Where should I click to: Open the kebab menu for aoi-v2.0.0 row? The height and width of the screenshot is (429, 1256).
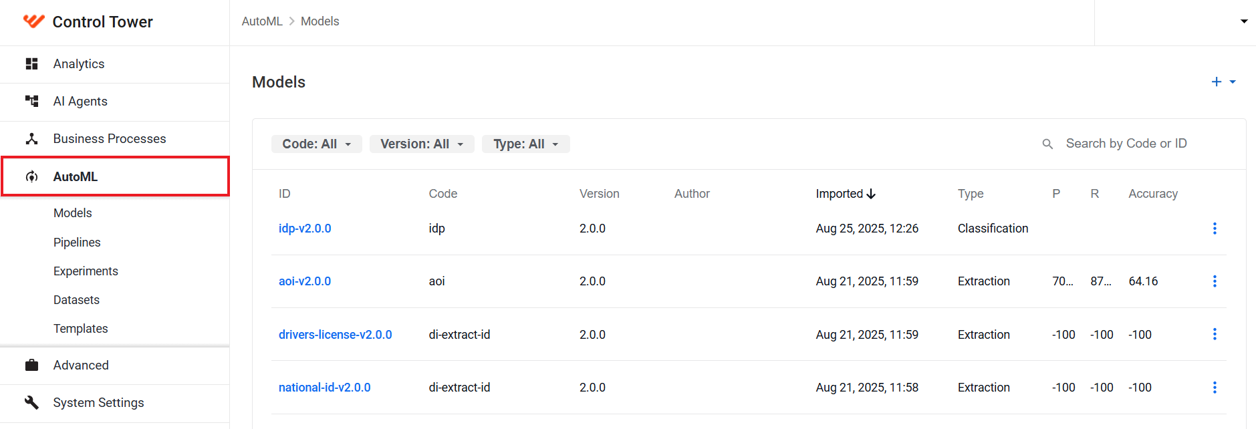click(1215, 281)
